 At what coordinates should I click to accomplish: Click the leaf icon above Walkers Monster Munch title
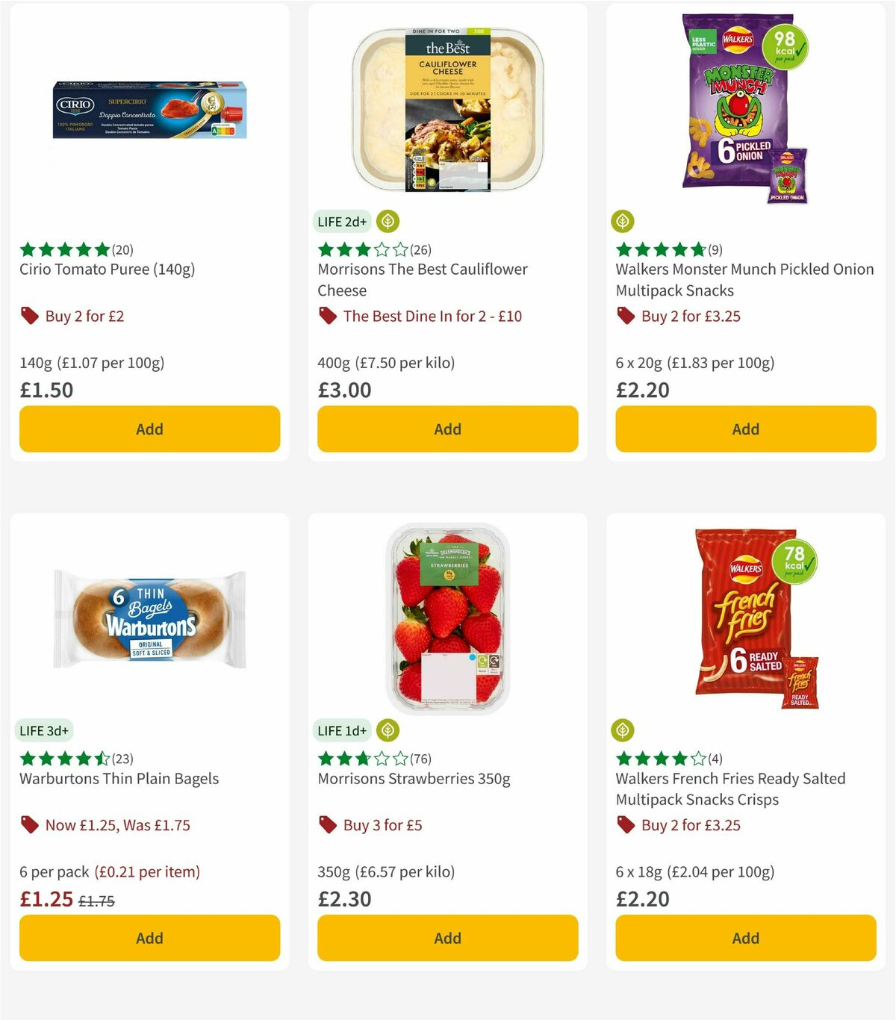coord(622,221)
